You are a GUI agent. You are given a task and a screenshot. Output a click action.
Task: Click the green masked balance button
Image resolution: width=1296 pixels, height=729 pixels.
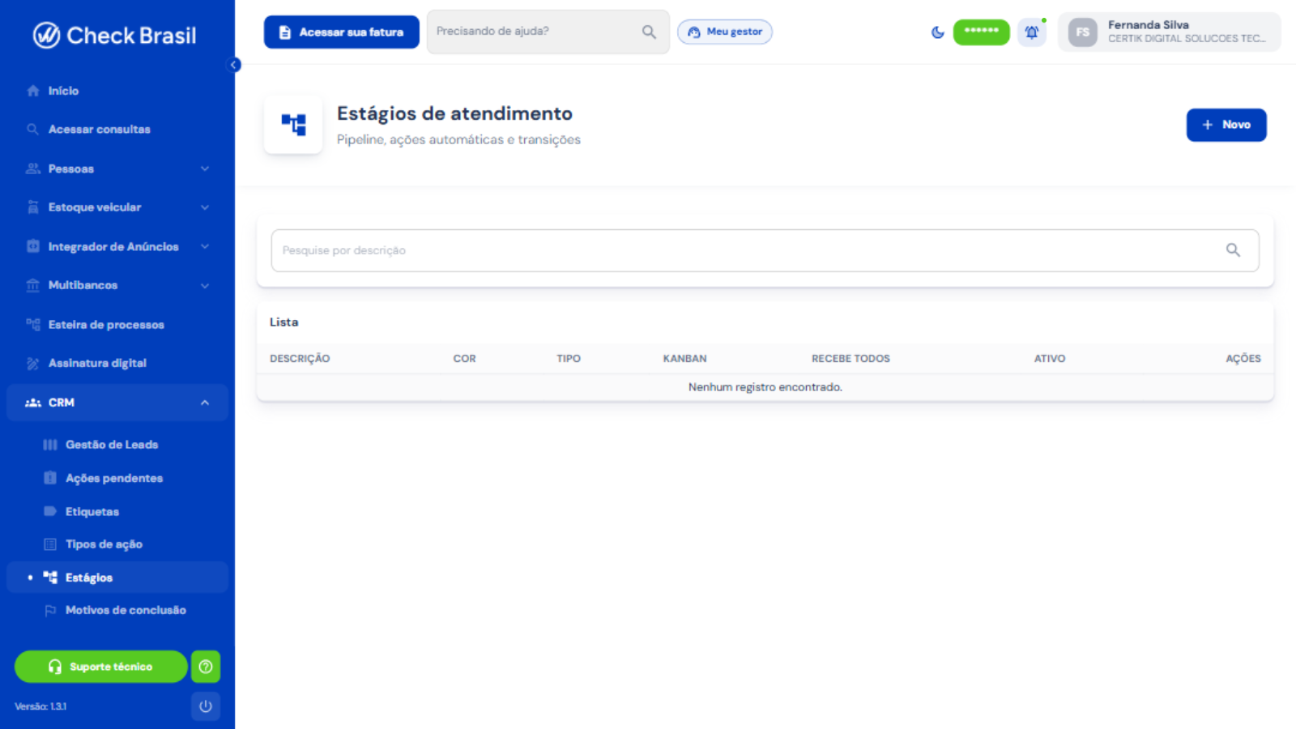click(982, 32)
